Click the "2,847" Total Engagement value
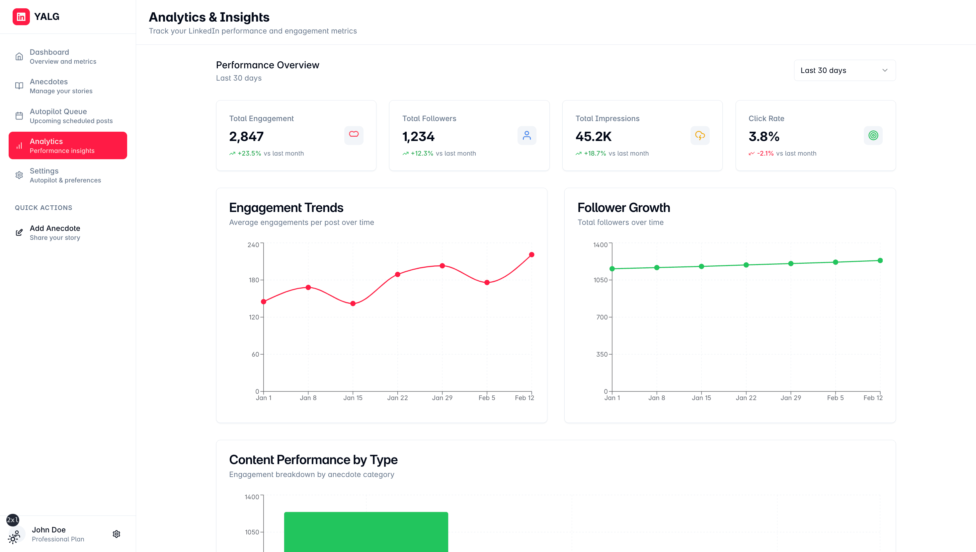The width and height of the screenshot is (976, 552). click(247, 136)
